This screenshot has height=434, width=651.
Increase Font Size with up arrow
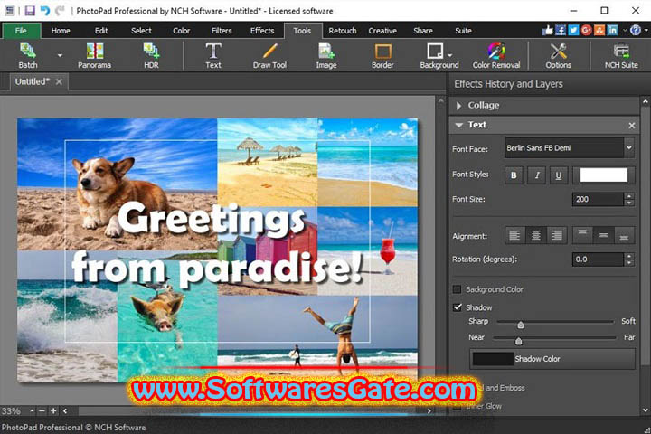click(x=629, y=196)
